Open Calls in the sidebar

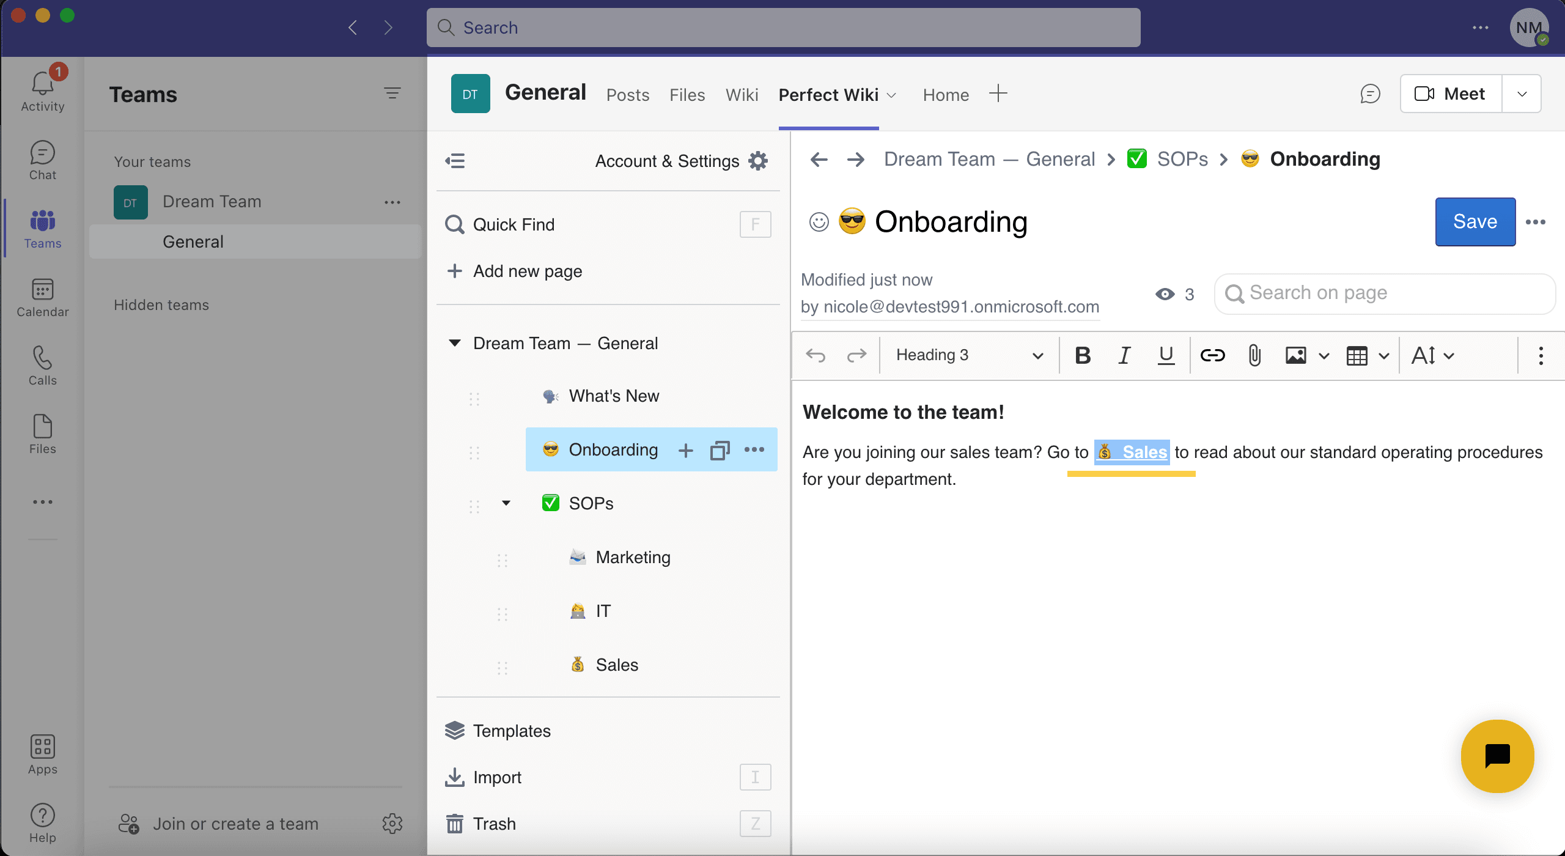(42, 366)
